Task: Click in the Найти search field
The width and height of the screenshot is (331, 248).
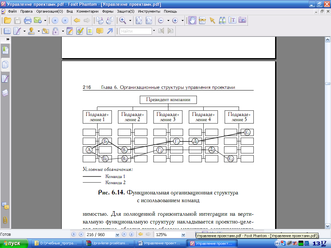Action: point(136,31)
